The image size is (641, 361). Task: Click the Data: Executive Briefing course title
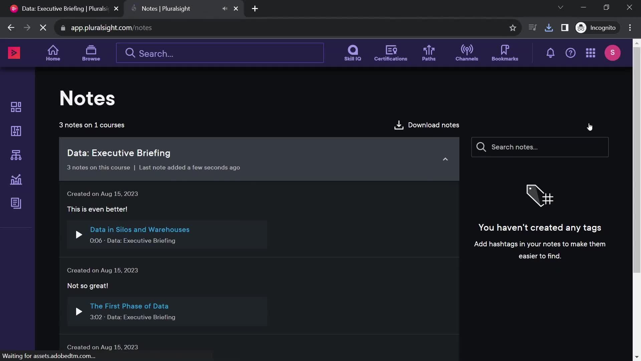point(119,153)
